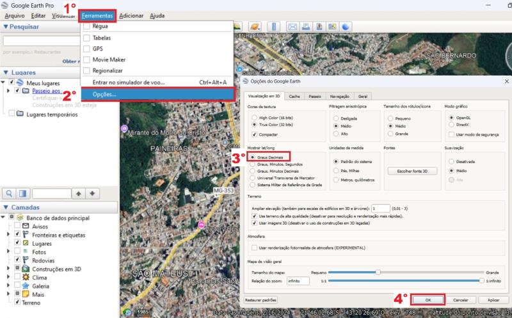
Task: Expand the Construções em 3D node
Action: click(8, 268)
